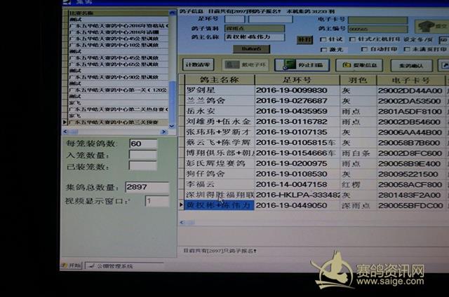Image resolution: width=449 pixels, height=297 pixels.
Task: Select row marker beside 黄权彬+陈伟力
Action: click(x=181, y=205)
